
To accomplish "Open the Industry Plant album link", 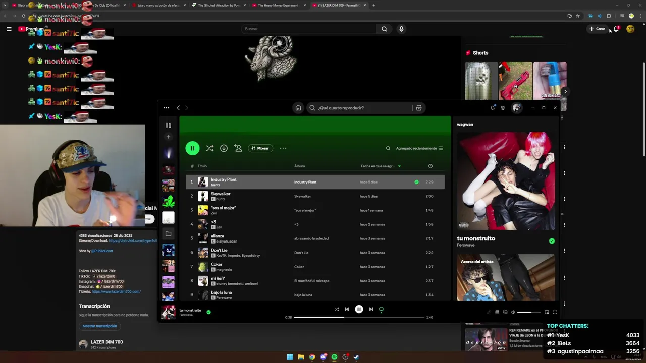I will (x=305, y=182).
